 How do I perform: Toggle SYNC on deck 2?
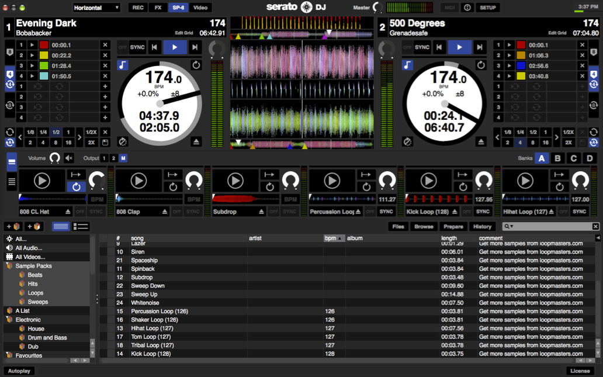(422, 47)
